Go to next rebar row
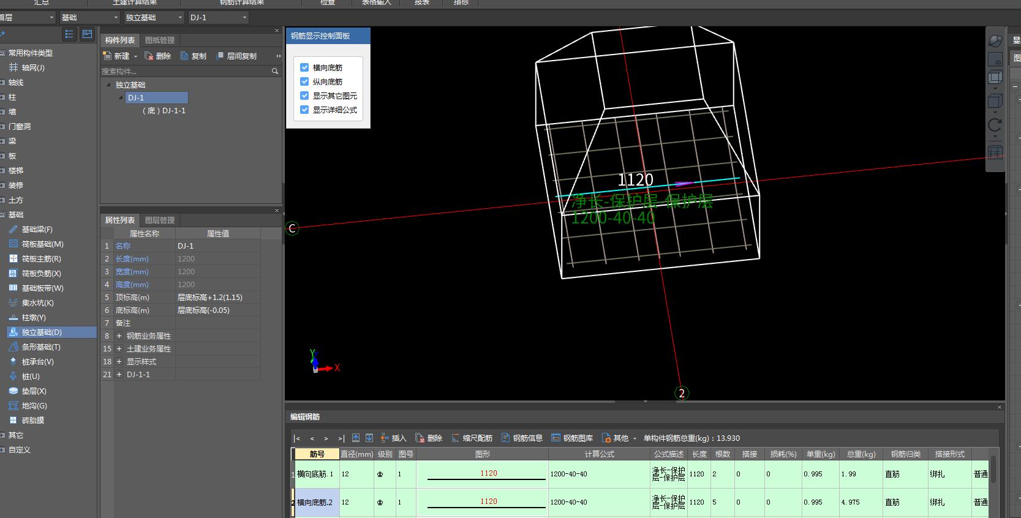 (x=326, y=438)
